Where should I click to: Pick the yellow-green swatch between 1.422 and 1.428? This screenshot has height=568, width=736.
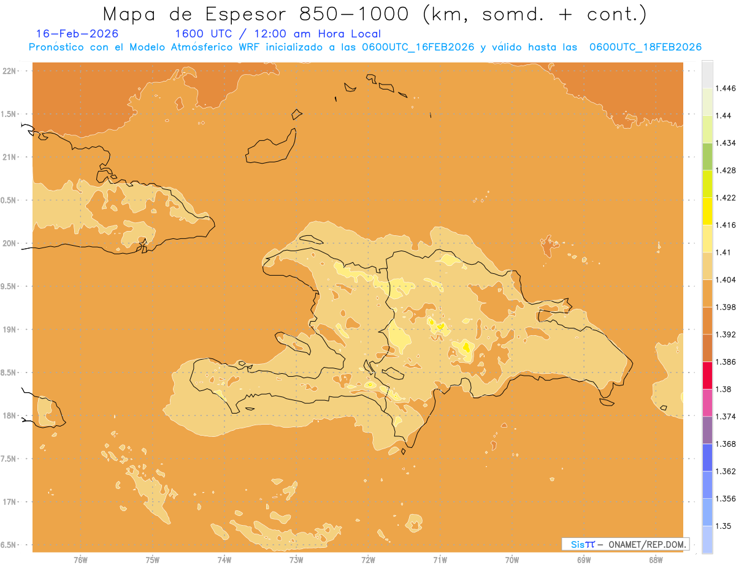pyautogui.click(x=707, y=184)
